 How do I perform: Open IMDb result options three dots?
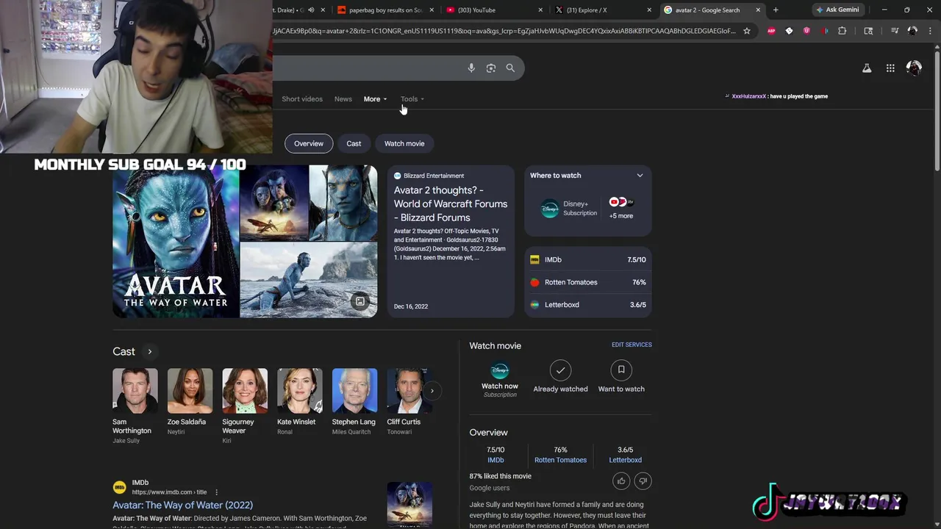point(216,492)
